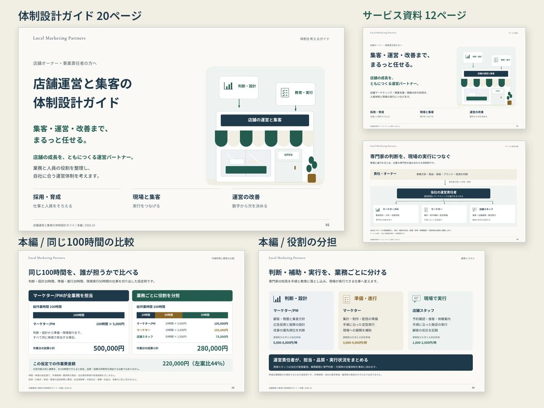Image resolution: width=544 pixels, height=408 pixels.
Task: Open the 同じ100時間を比べる slide thumbnail
Action: 131,321
